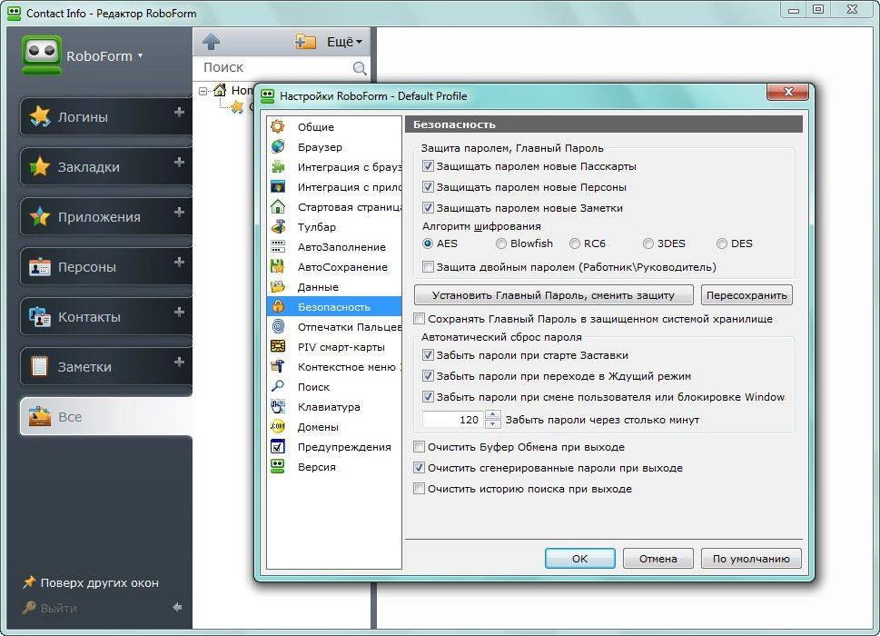This screenshot has width=880, height=636.
Task: Click the plus icon next to Заметки
Action: 179,362
